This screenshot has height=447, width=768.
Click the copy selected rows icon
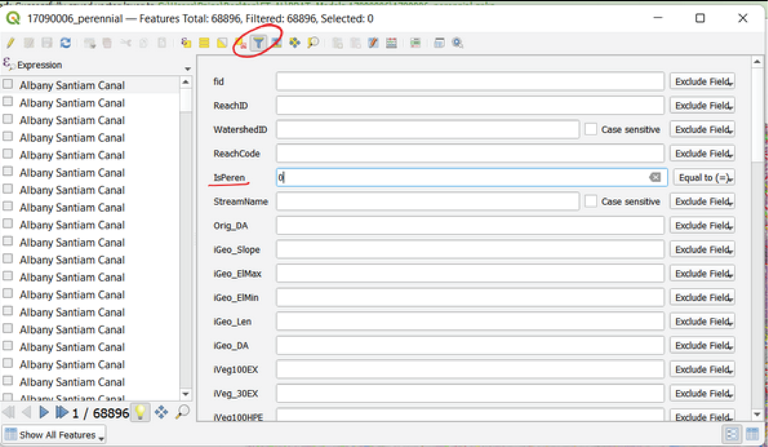144,43
